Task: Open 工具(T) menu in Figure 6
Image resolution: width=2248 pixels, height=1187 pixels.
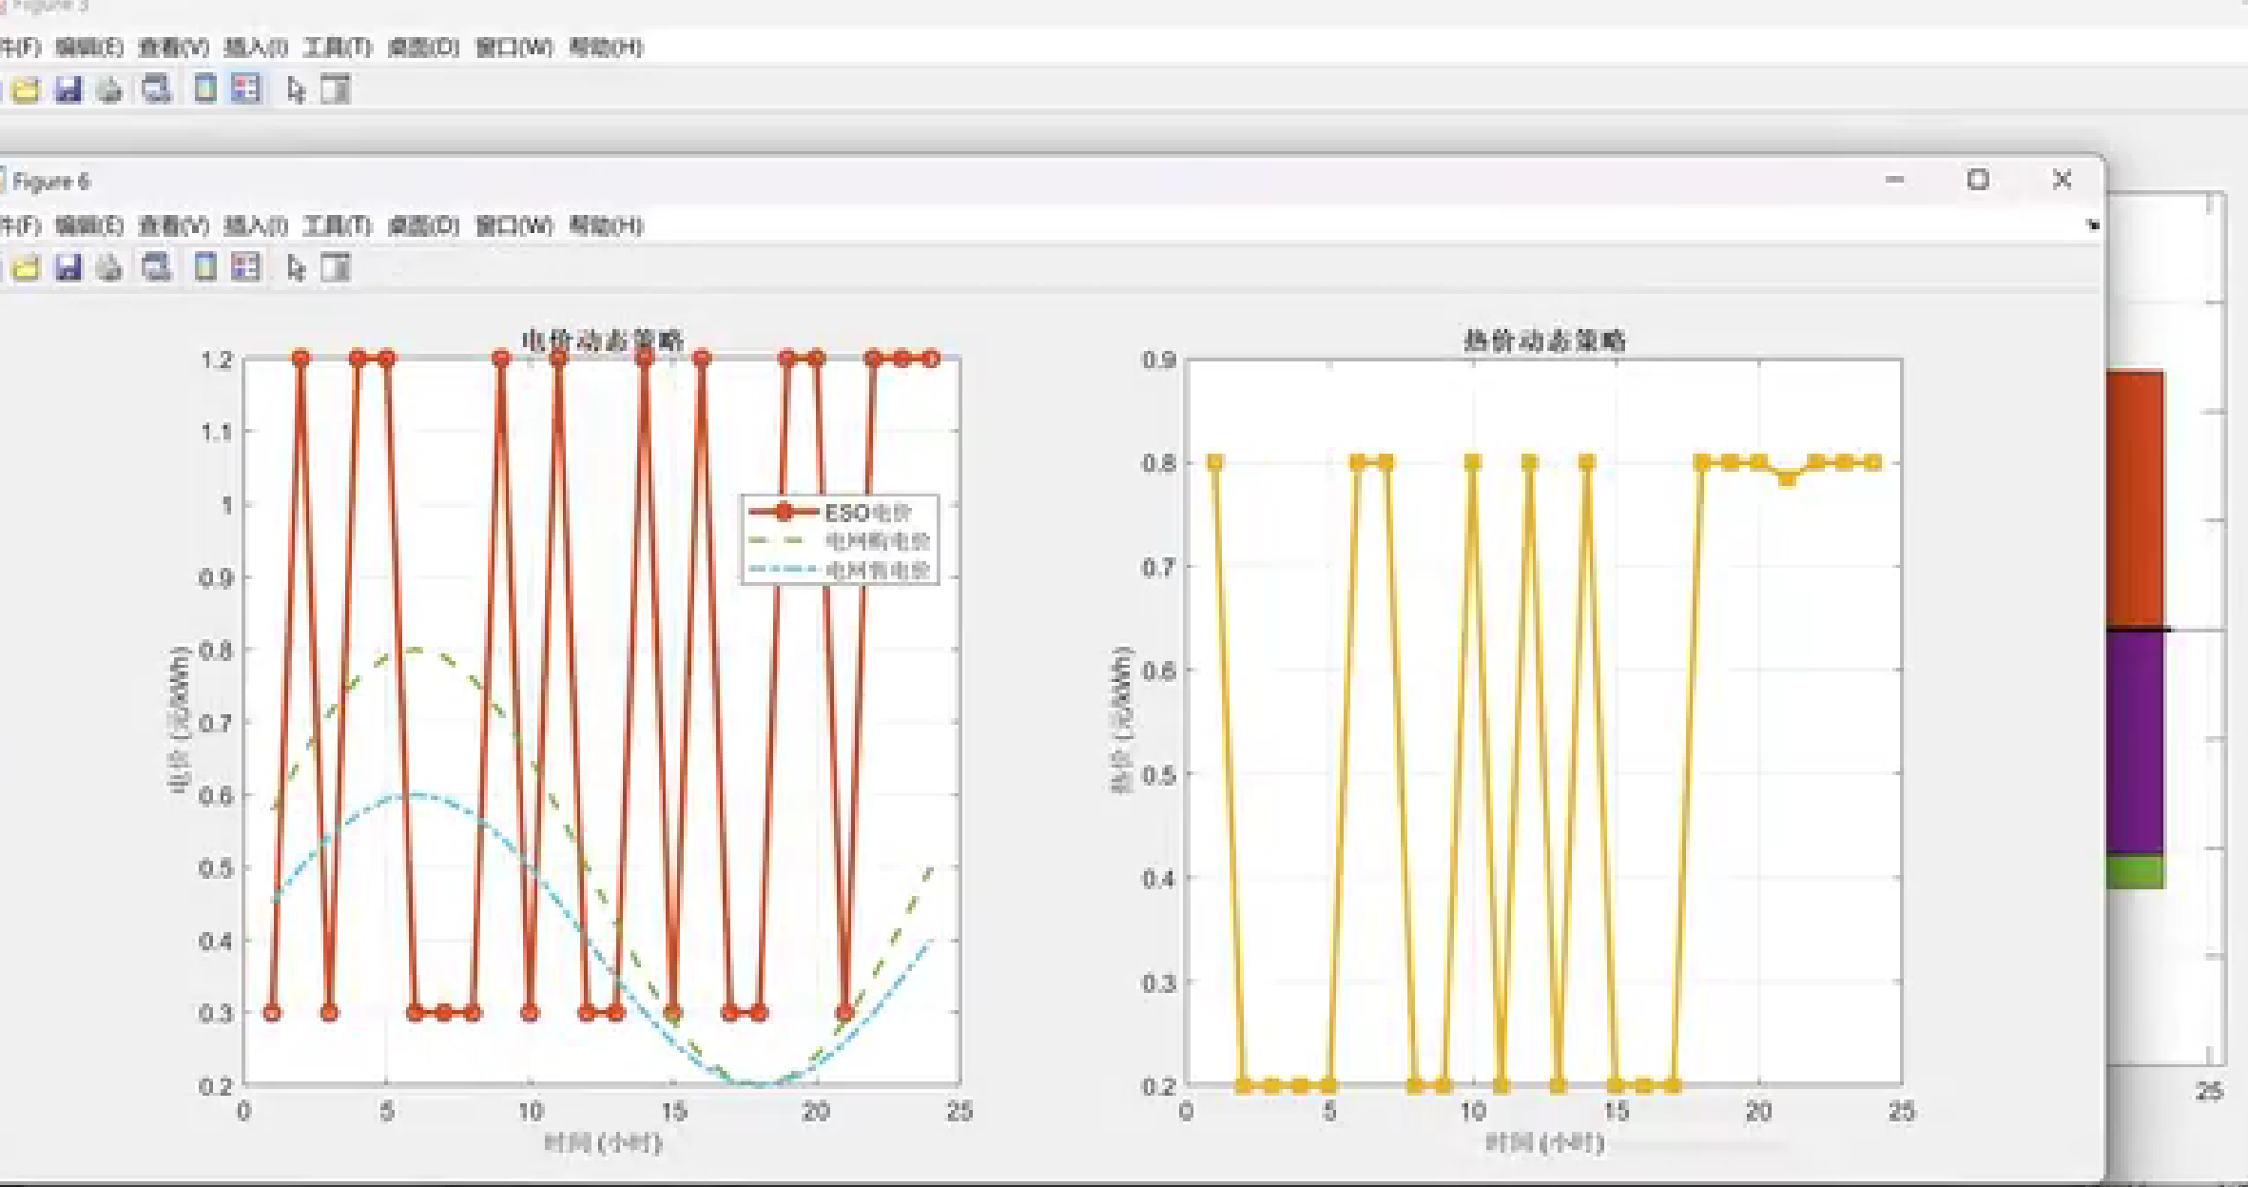Action: pyautogui.click(x=338, y=225)
